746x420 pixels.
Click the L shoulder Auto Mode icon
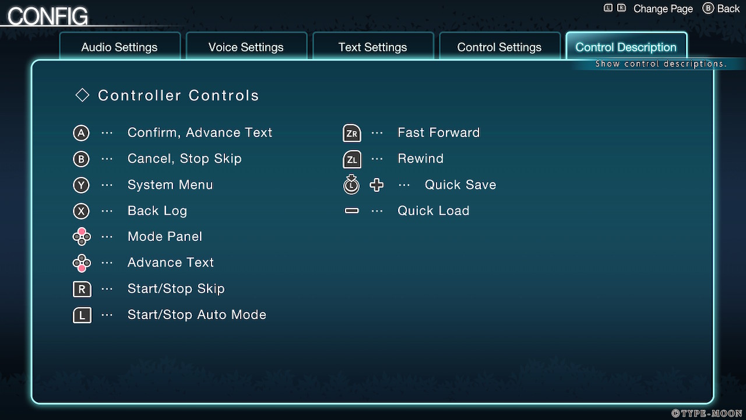82,315
